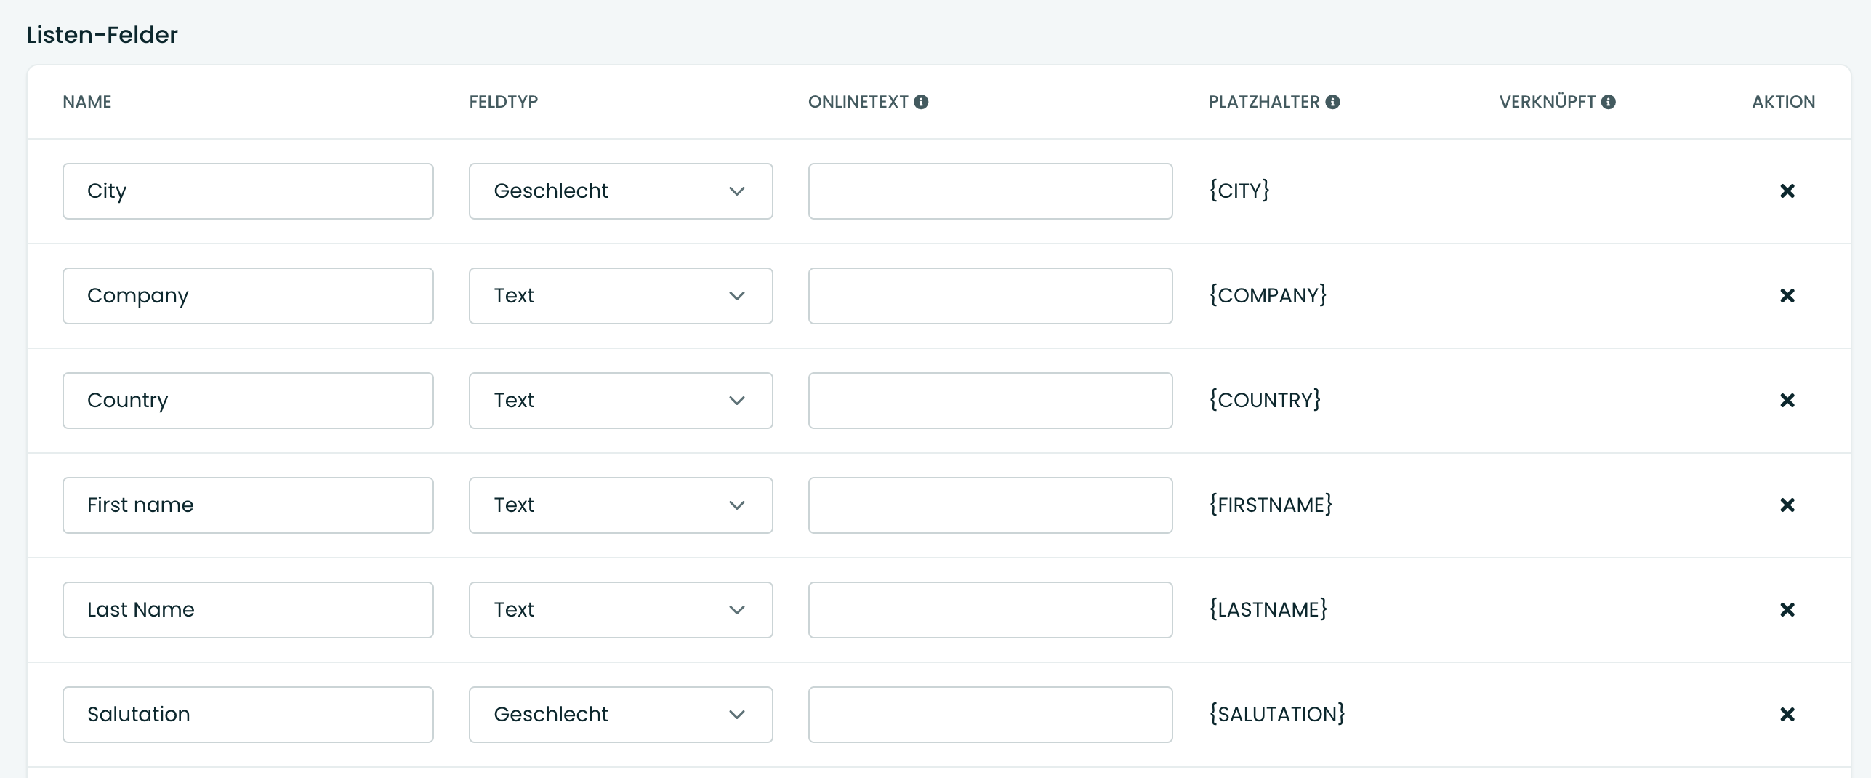The image size is (1871, 778).
Task: Open the Feldtyp dropdown for Salutation
Action: 620,715
